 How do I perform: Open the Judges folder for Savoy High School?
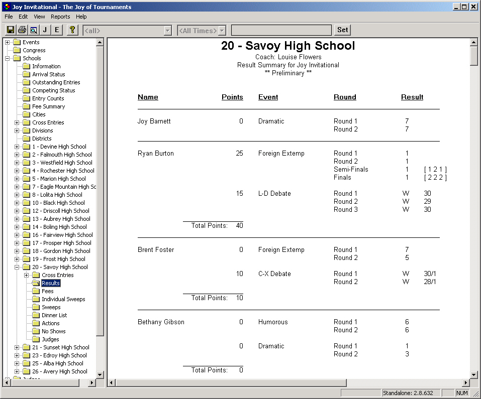tap(49, 339)
